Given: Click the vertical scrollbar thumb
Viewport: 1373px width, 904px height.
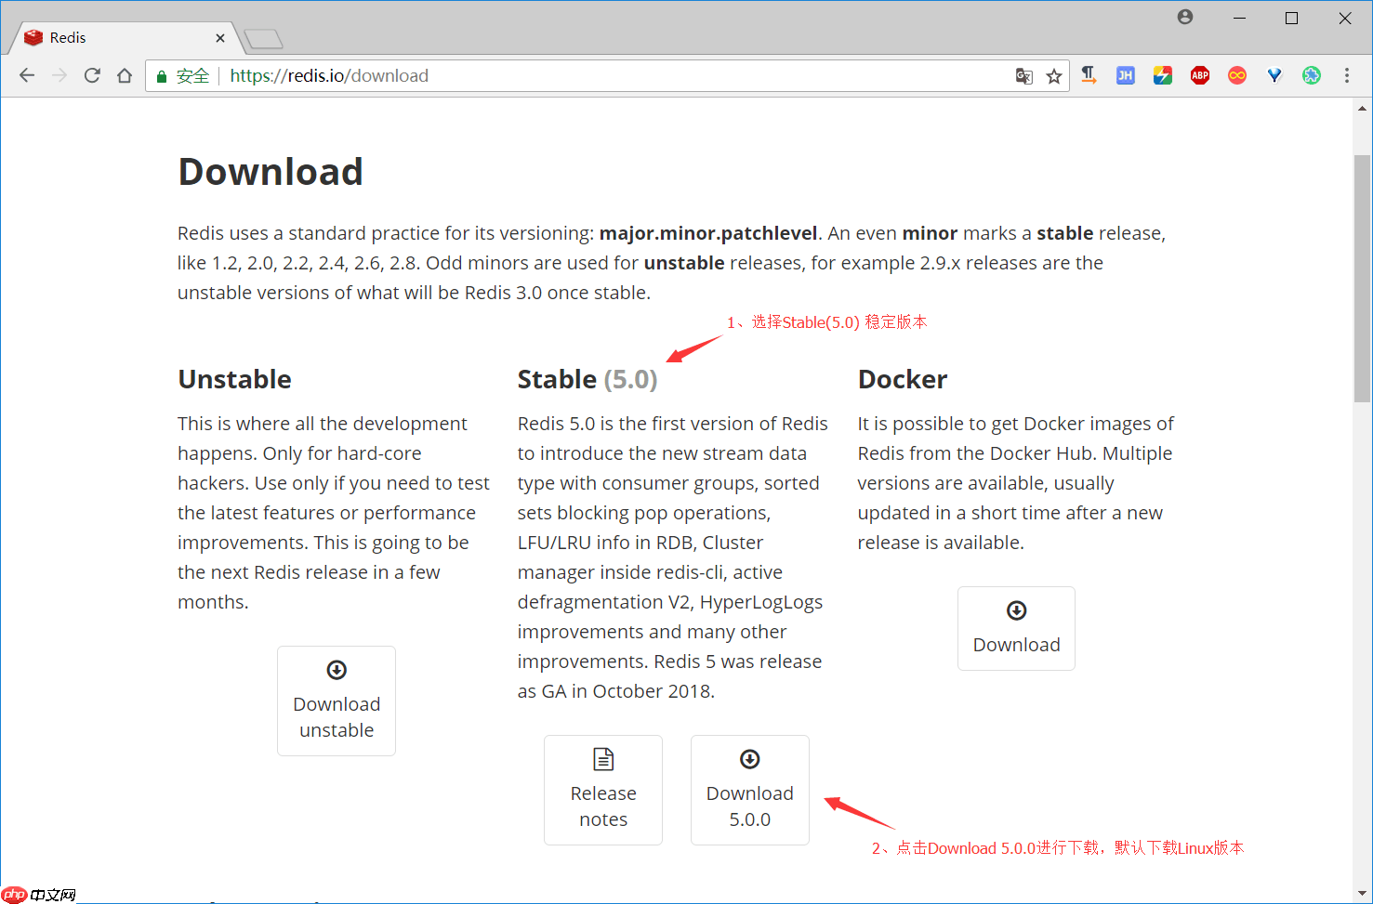Looking at the screenshot, I should pyautogui.click(x=1363, y=278).
